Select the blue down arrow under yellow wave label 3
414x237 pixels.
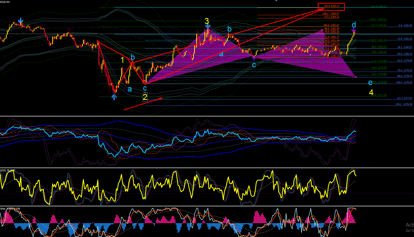point(208,26)
